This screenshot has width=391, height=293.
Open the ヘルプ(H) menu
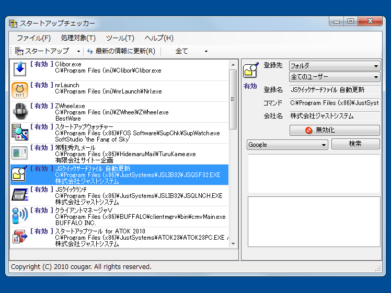tap(159, 38)
